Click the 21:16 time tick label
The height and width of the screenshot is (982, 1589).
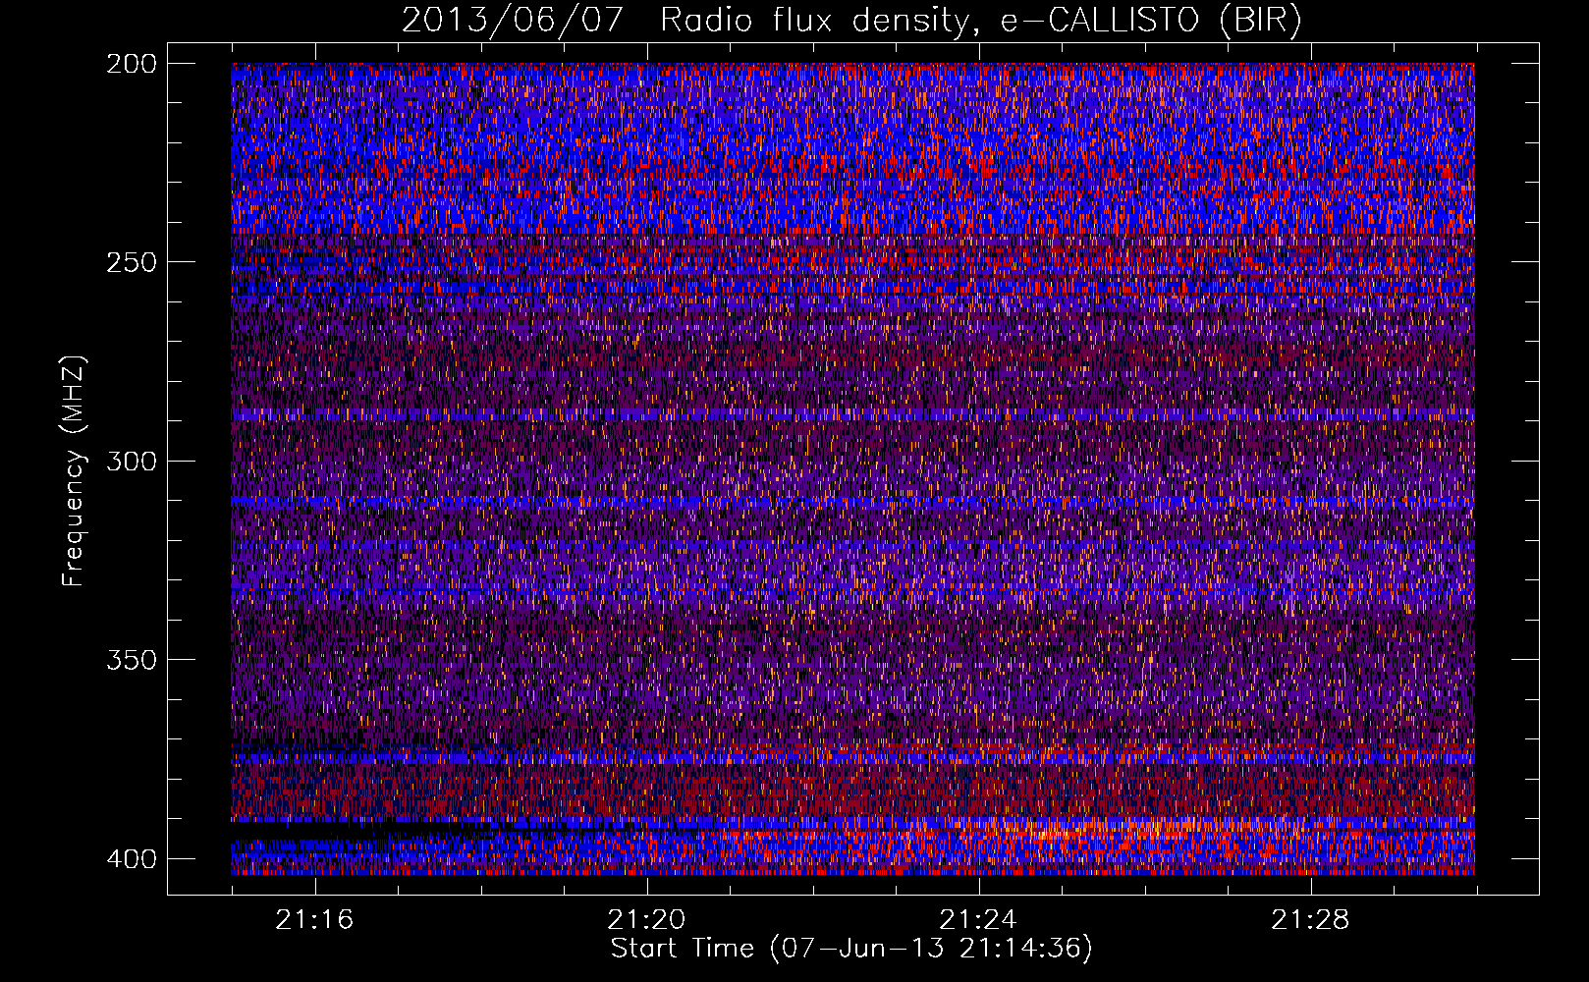(314, 920)
